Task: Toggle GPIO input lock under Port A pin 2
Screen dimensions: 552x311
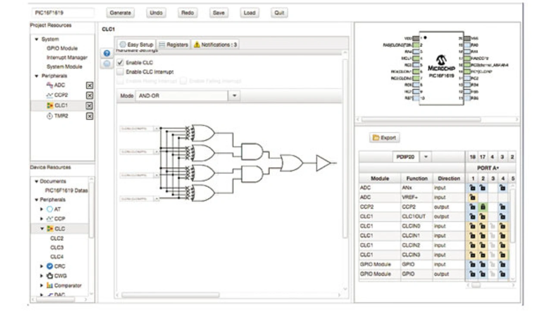Action: click(x=482, y=264)
